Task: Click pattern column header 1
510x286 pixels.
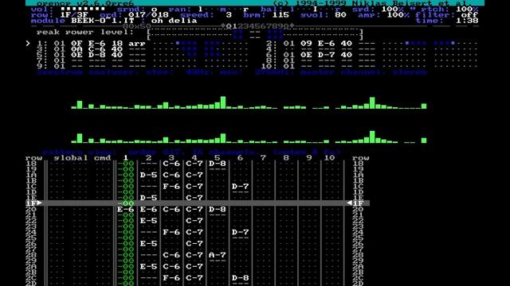Action: pos(126,158)
